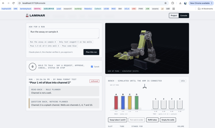
Task: Click Plan this run button
Action: 91,52
